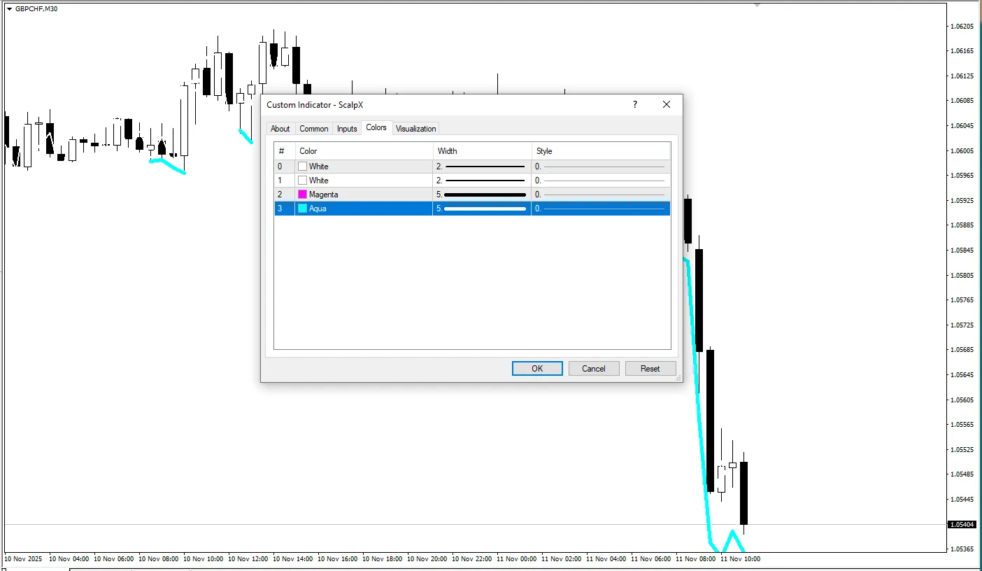Open the style selector for row 1

pos(601,181)
